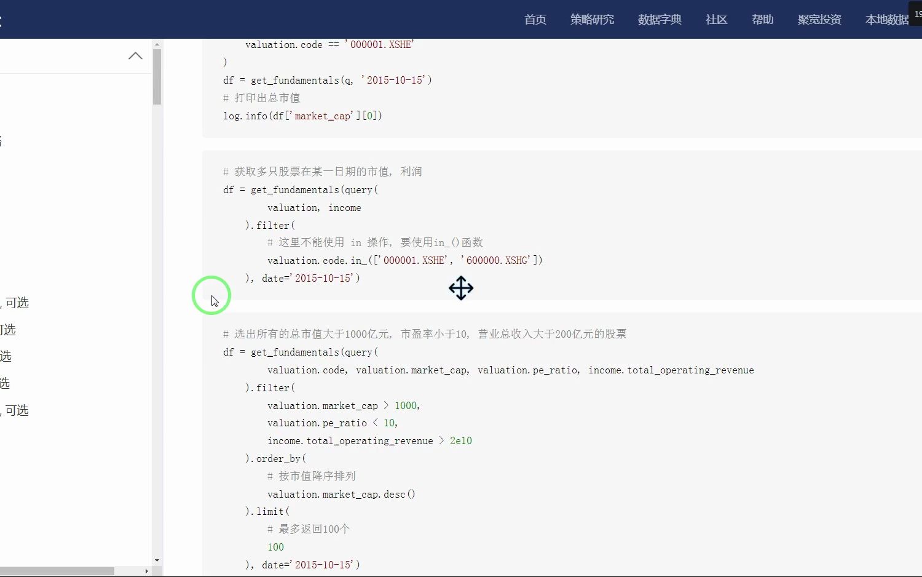Viewport: 922px width, 577px height.
Task: Click the line log.info(df['market_cap'][0])
Action: 302,116
